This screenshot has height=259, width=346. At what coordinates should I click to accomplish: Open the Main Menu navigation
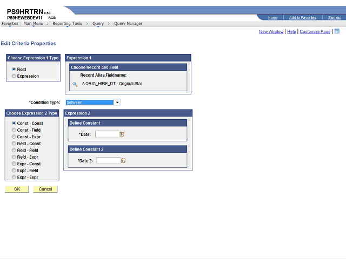34,24
